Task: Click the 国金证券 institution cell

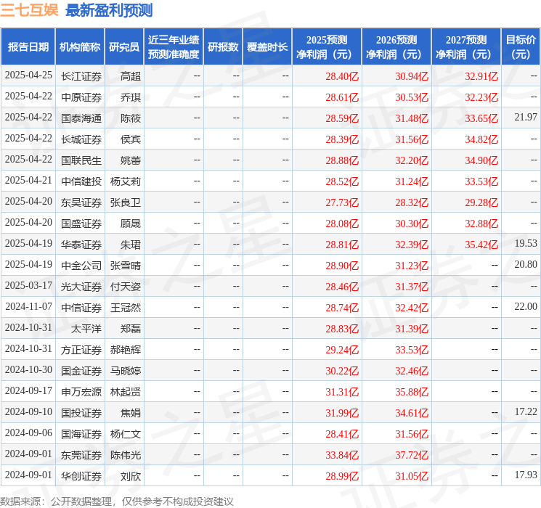Action: 81,371
